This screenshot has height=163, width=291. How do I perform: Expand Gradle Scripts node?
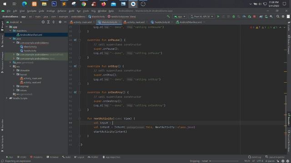(x=7, y=98)
